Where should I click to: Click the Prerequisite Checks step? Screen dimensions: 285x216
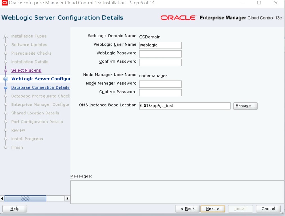(x=32, y=53)
